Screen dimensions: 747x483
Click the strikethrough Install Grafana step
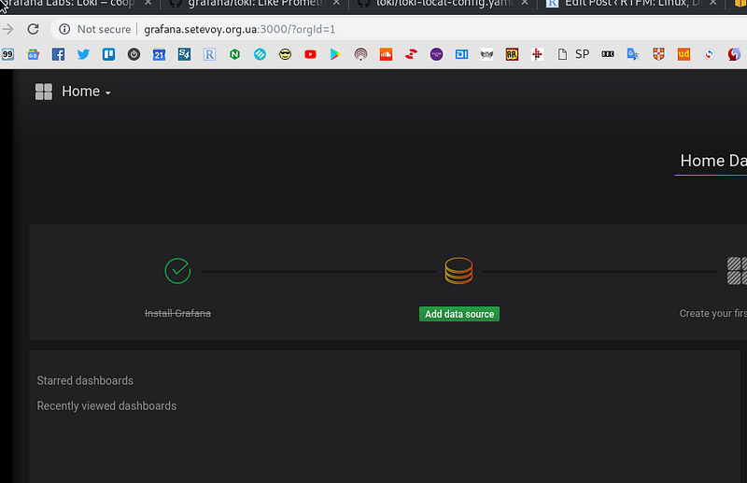tap(177, 313)
